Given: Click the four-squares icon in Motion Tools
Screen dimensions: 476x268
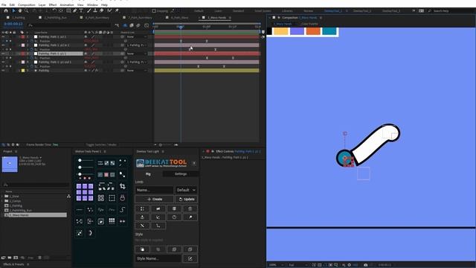Looking at the screenshot, I should (x=101, y=198).
